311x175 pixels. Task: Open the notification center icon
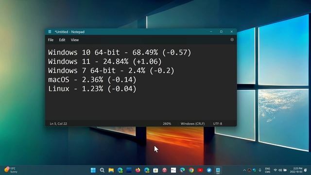coord(306,170)
